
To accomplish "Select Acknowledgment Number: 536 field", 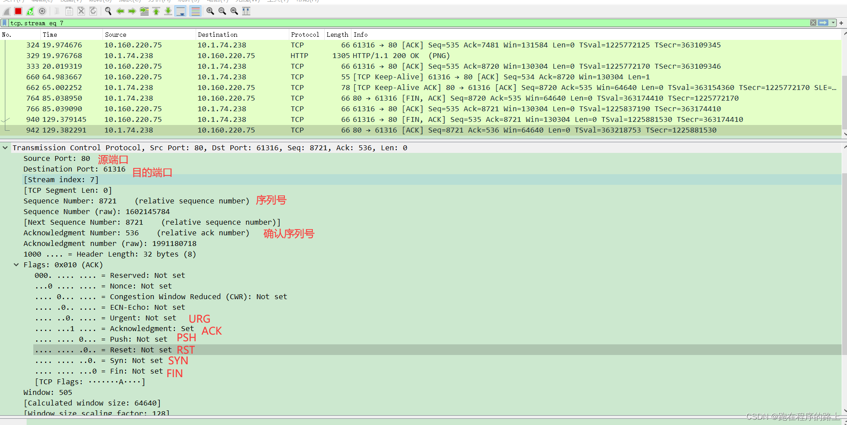I will pos(136,233).
